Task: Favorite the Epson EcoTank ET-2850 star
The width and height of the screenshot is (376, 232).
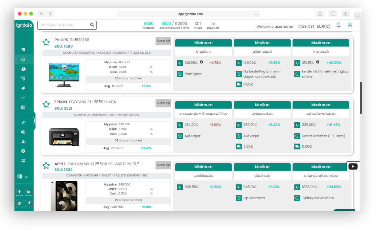Action: (46, 104)
